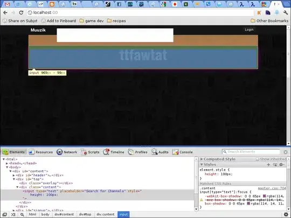Expand the div id="header" node
Image resolution: width=291 pixels, height=218 pixels.
tap(13, 175)
